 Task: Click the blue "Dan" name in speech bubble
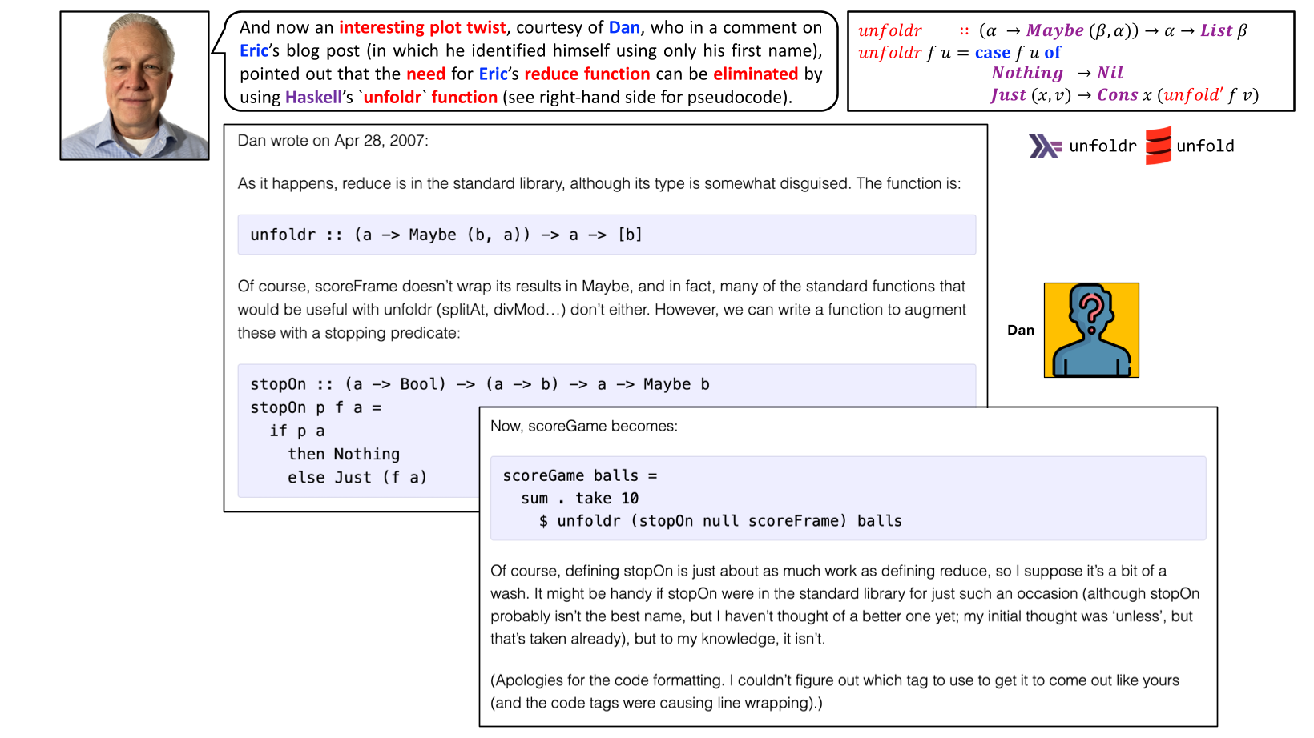click(624, 27)
